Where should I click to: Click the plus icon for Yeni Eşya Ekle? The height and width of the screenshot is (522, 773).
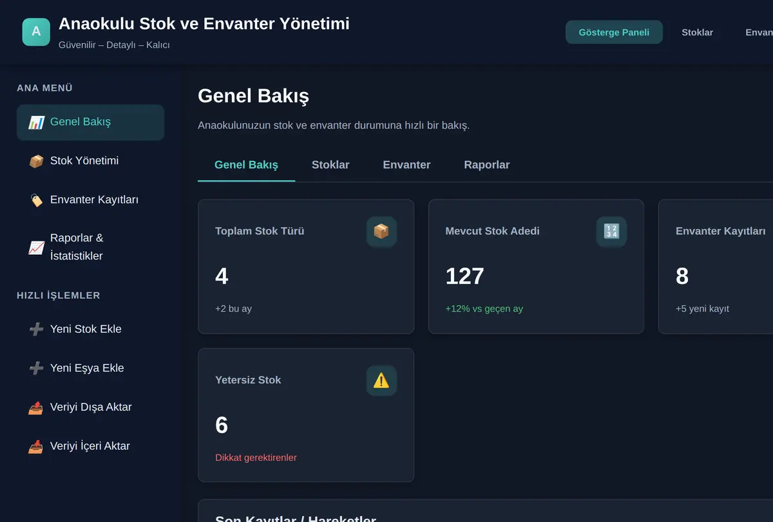point(36,368)
